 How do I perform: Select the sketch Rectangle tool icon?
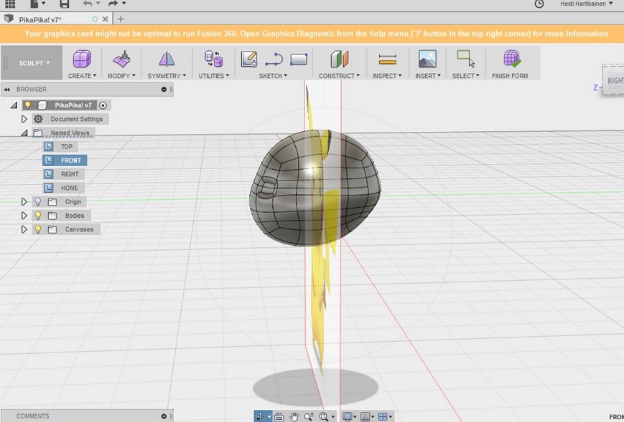(299, 59)
